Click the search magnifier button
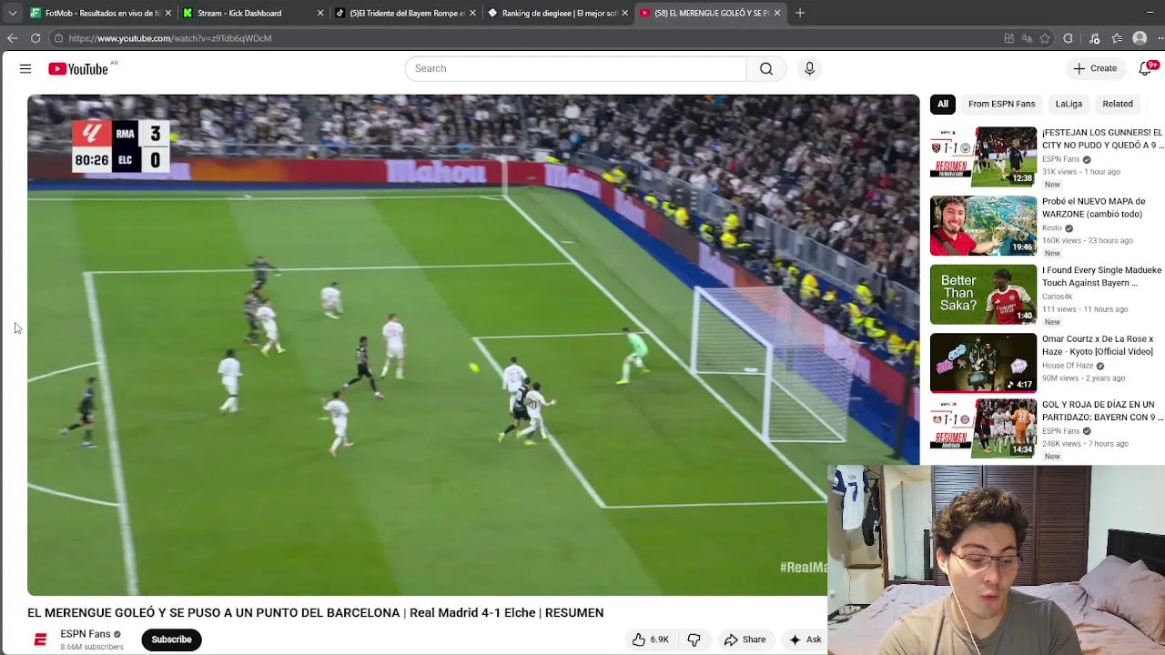This screenshot has width=1165, height=655. point(766,68)
